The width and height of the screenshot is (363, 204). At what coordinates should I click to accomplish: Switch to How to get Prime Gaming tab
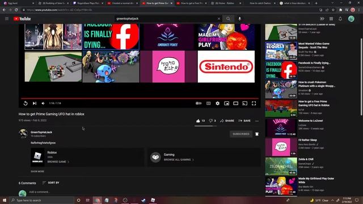(157, 3)
